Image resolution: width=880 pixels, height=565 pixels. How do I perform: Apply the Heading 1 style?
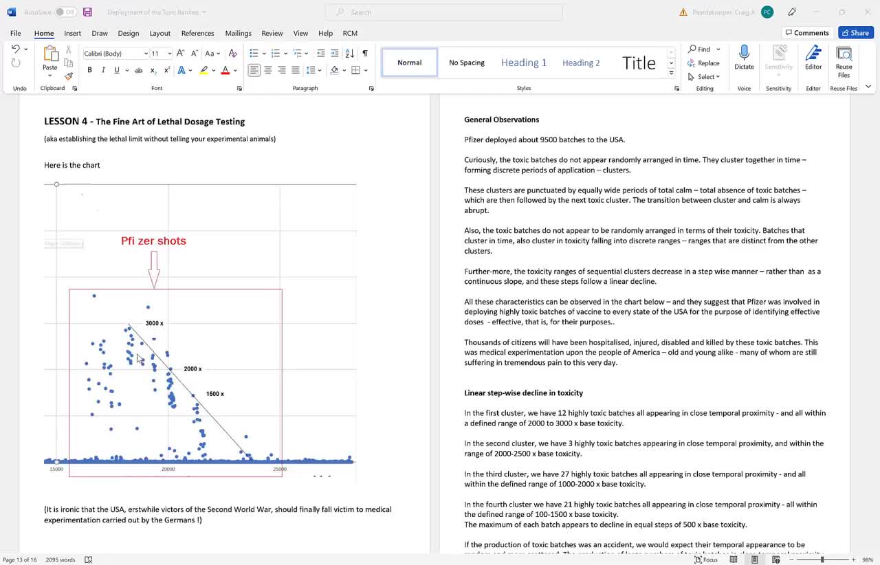(x=524, y=63)
